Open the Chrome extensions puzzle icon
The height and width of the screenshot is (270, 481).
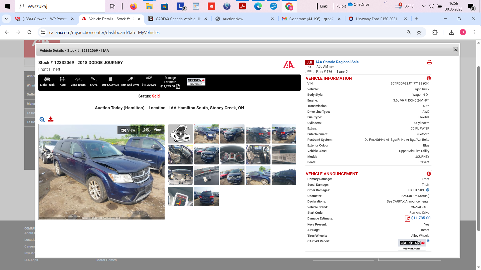435,32
